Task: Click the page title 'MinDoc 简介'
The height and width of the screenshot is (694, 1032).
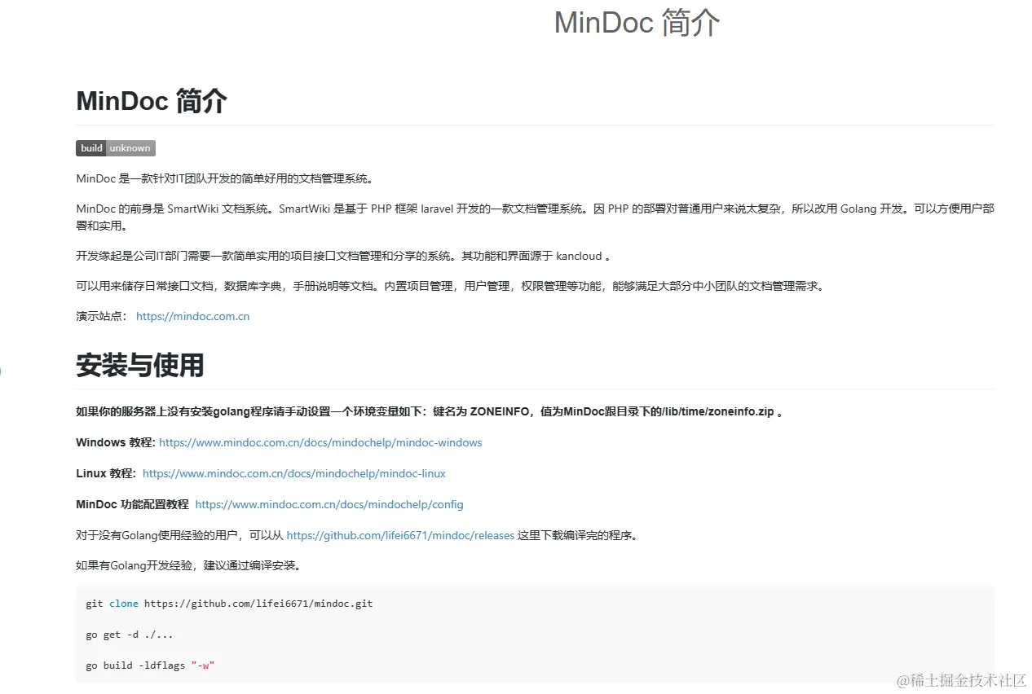Action: (x=637, y=23)
